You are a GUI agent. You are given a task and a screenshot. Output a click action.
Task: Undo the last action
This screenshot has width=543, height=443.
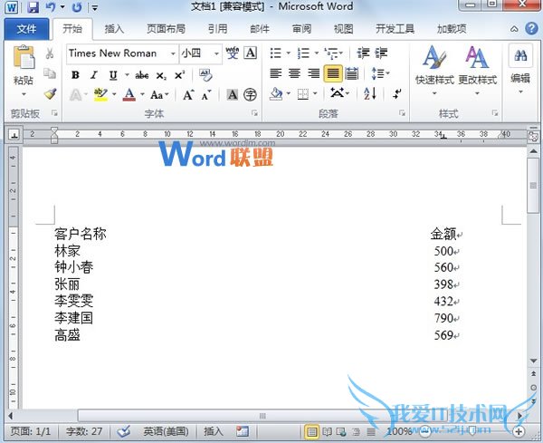click(51, 7)
